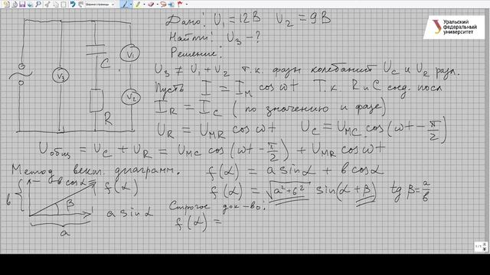Click the insert space tool icon
The image size is (490, 275).
(171, 5)
